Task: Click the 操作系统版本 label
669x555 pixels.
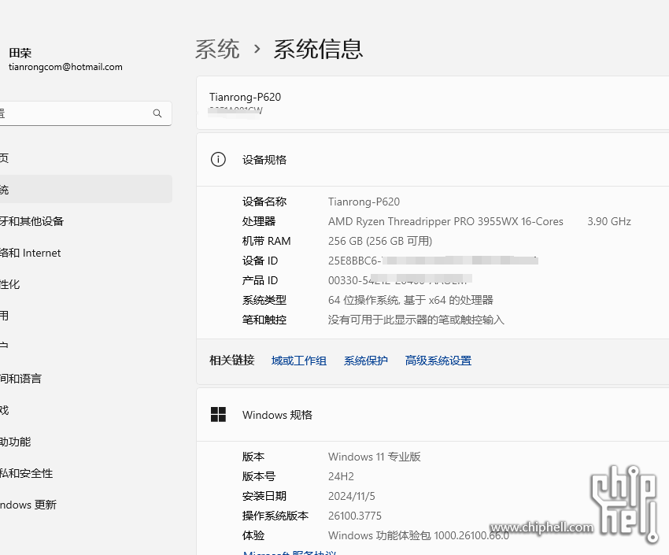Action: [275, 516]
